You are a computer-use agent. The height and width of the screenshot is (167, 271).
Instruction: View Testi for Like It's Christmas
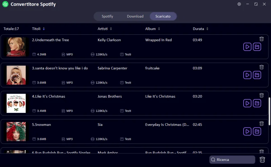pyautogui.click(x=126, y=111)
